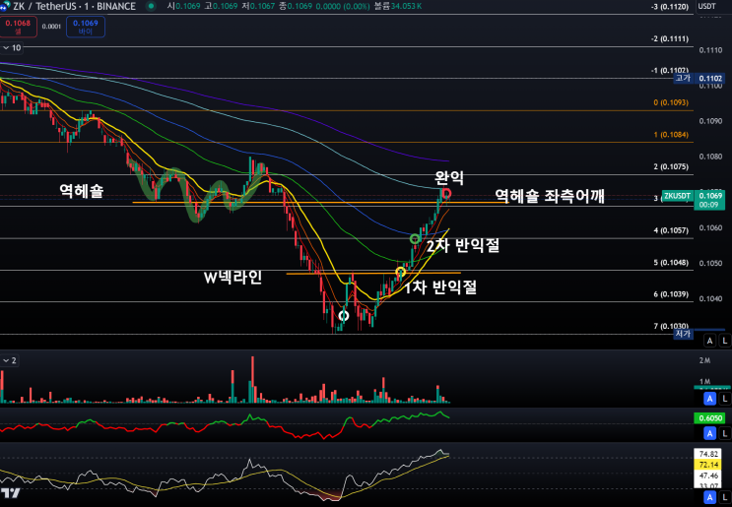
Task: Click the green market status dot
Action: tap(151, 6)
